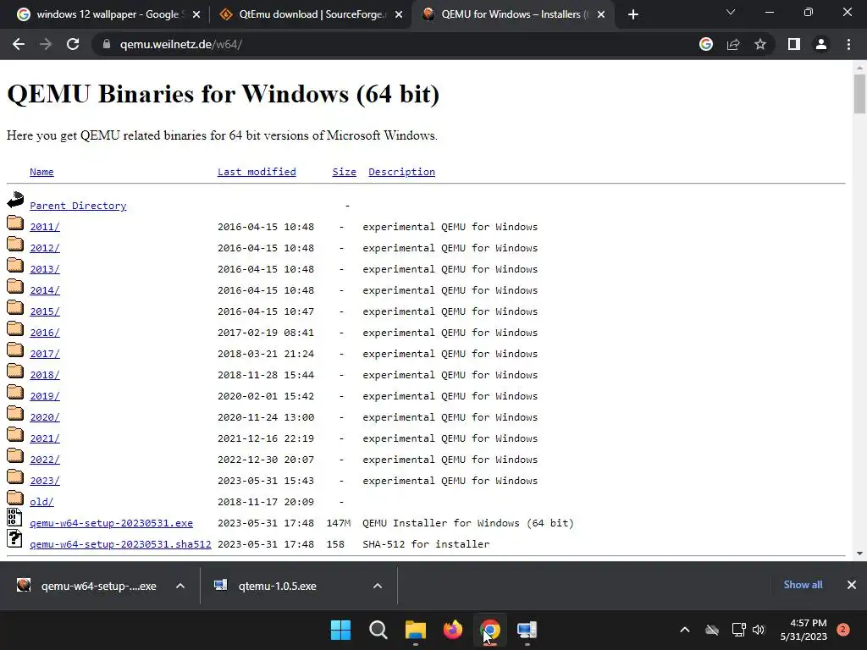The width and height of the screenshot is (867, 650).
Task: Open the 2023/ folder link
Action: tap(45, 481)
